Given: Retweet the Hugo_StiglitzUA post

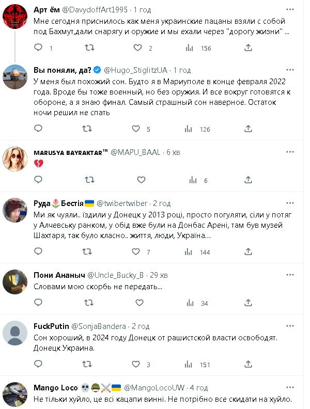Looking at the screenshot, I should [89, 129].
